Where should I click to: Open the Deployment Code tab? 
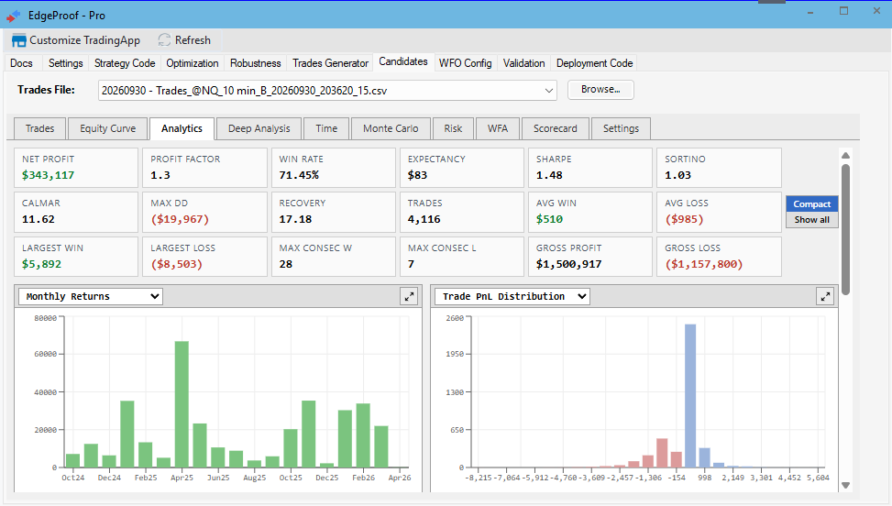click(594, 63)
